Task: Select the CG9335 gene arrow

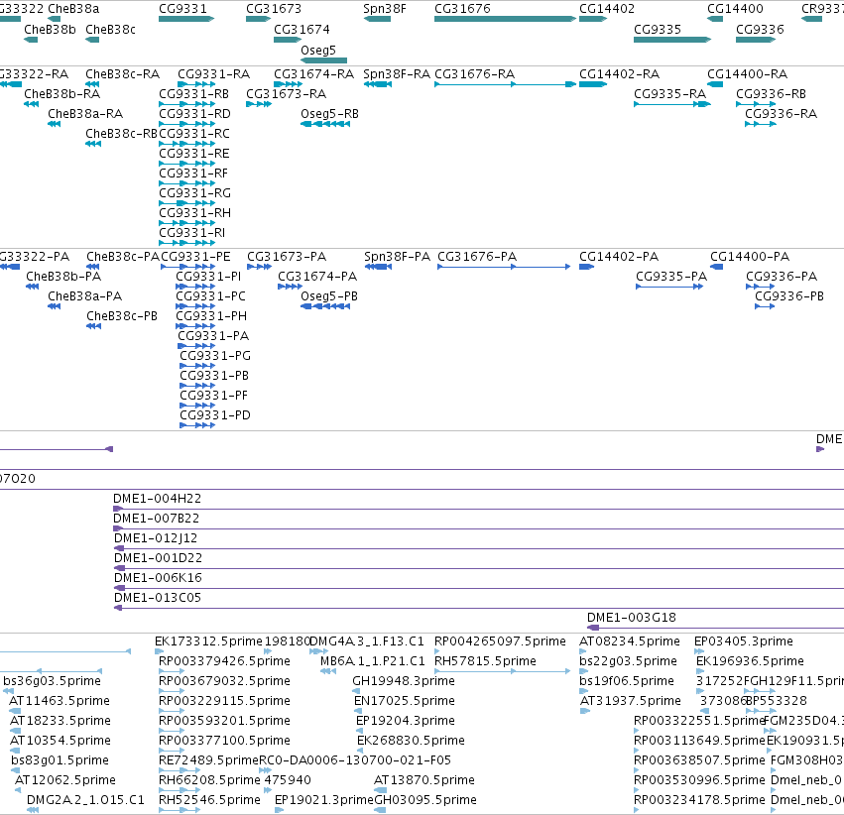Action: [x=672, y=40]
